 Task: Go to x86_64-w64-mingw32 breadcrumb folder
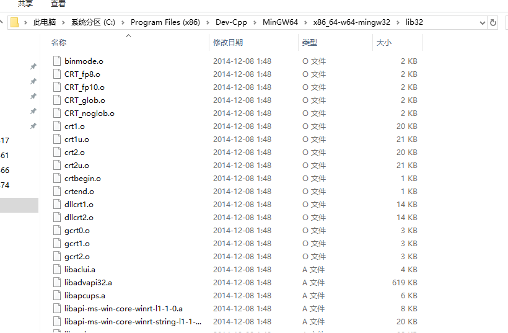[x=352, y=22]
